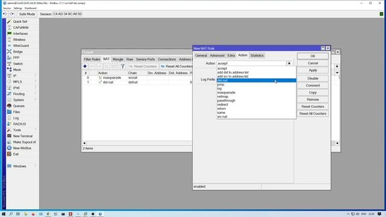Click Make Supout.rif in sidebar
The height and width of the screenshot is (217, 386).
(24, 142)
